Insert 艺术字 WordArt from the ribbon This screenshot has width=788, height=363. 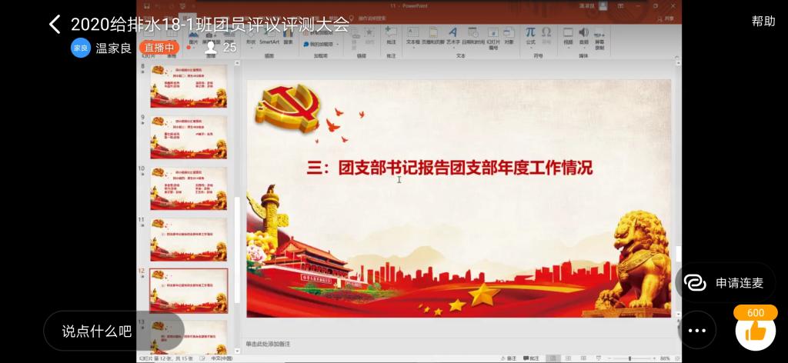pyautogui.click(x=452, y=36)
